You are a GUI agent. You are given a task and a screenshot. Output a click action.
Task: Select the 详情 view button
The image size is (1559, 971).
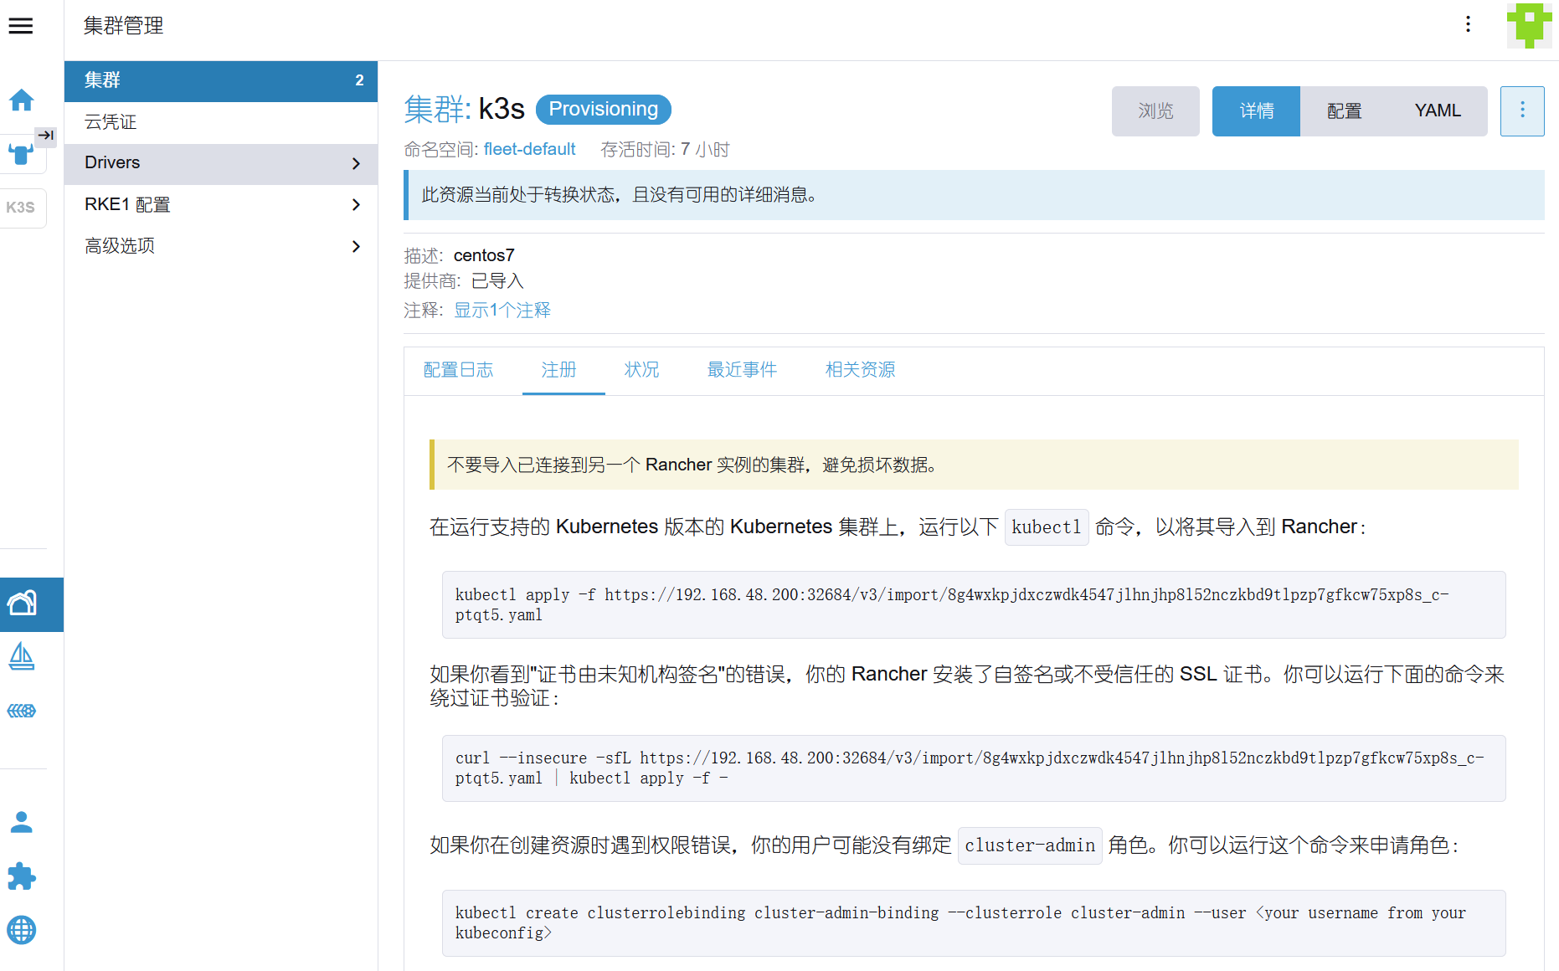tap(1256, 110)
